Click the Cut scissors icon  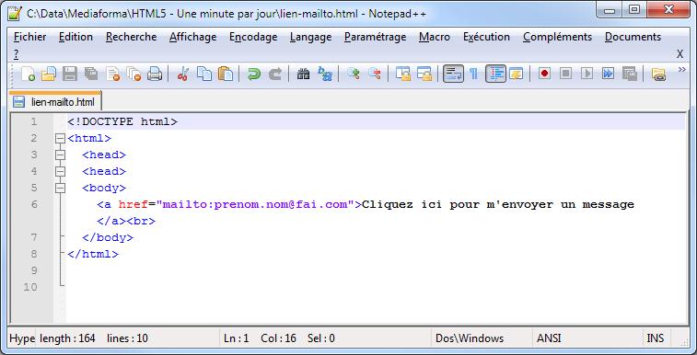point(182,74)
